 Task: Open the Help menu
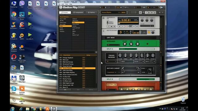[x=71, y=4]
